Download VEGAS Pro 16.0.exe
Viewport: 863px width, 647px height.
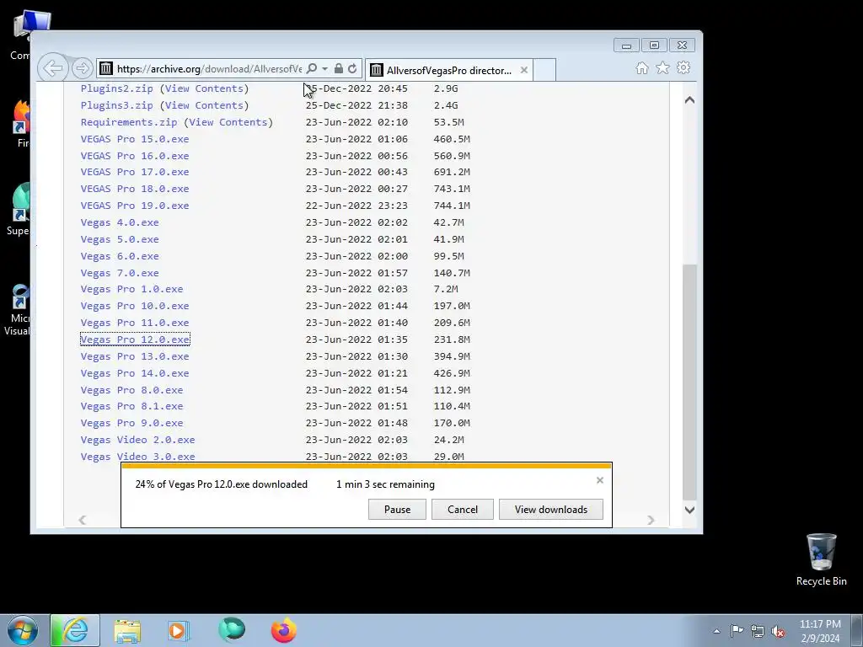pyautogui.click(x=135, y=156)
